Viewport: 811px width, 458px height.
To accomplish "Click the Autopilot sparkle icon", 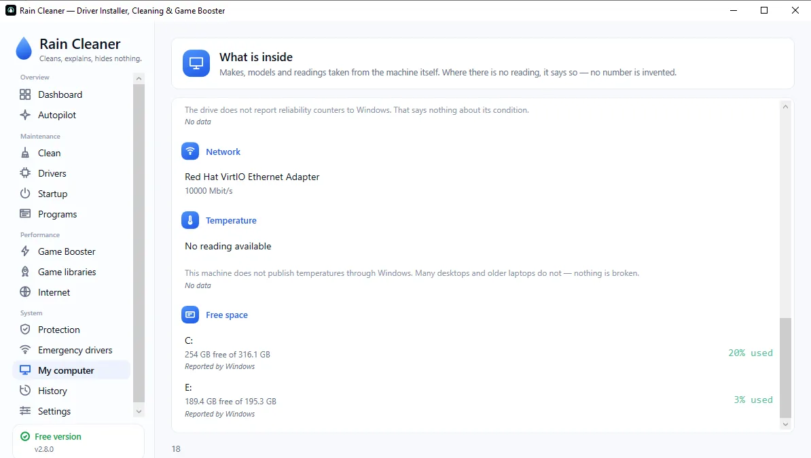I will tap(25, 115).
